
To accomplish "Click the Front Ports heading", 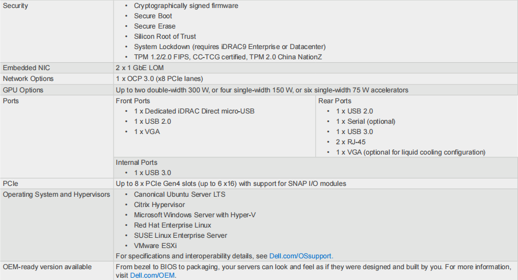I will click(133, 101).
